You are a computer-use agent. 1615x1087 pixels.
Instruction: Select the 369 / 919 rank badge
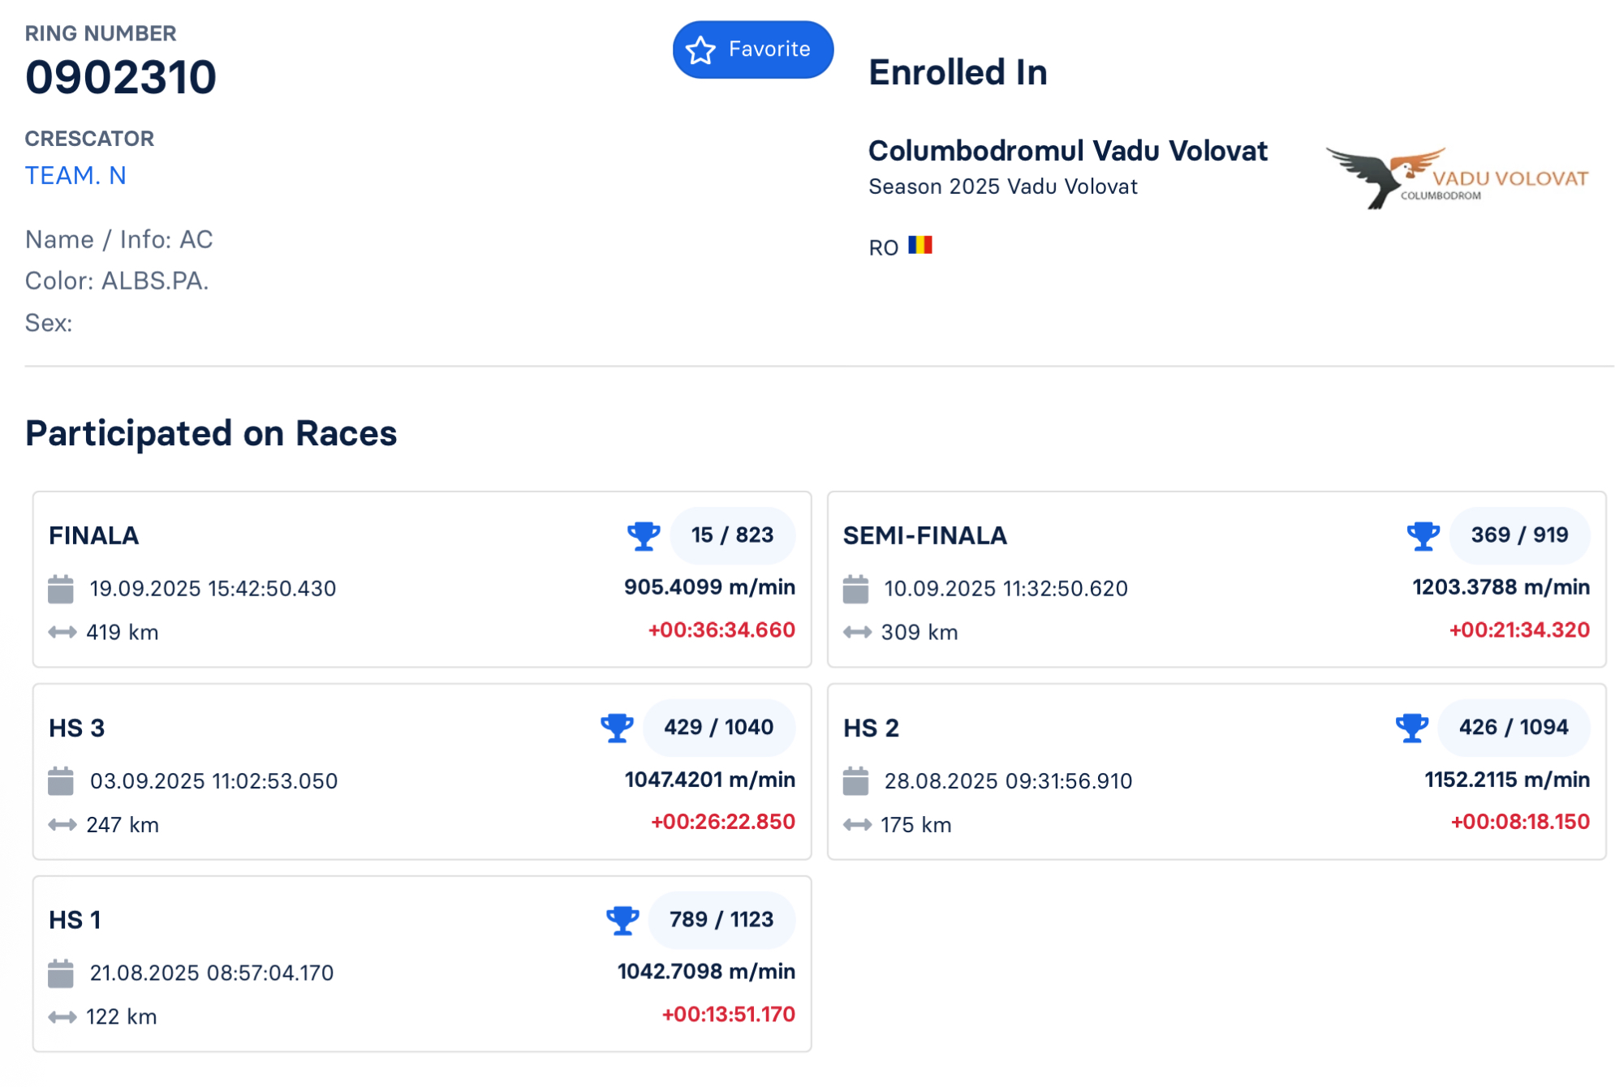point(1518,535)
